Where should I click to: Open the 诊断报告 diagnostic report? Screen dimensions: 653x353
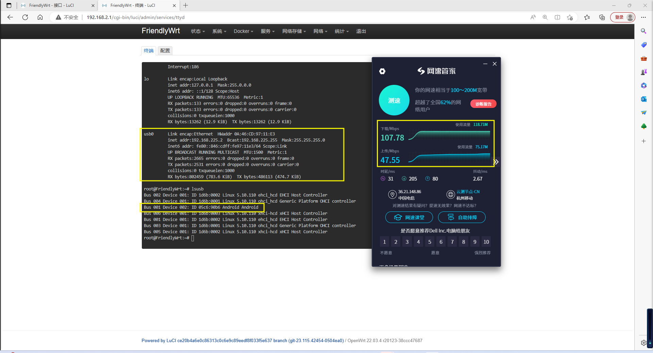point(483,104)
